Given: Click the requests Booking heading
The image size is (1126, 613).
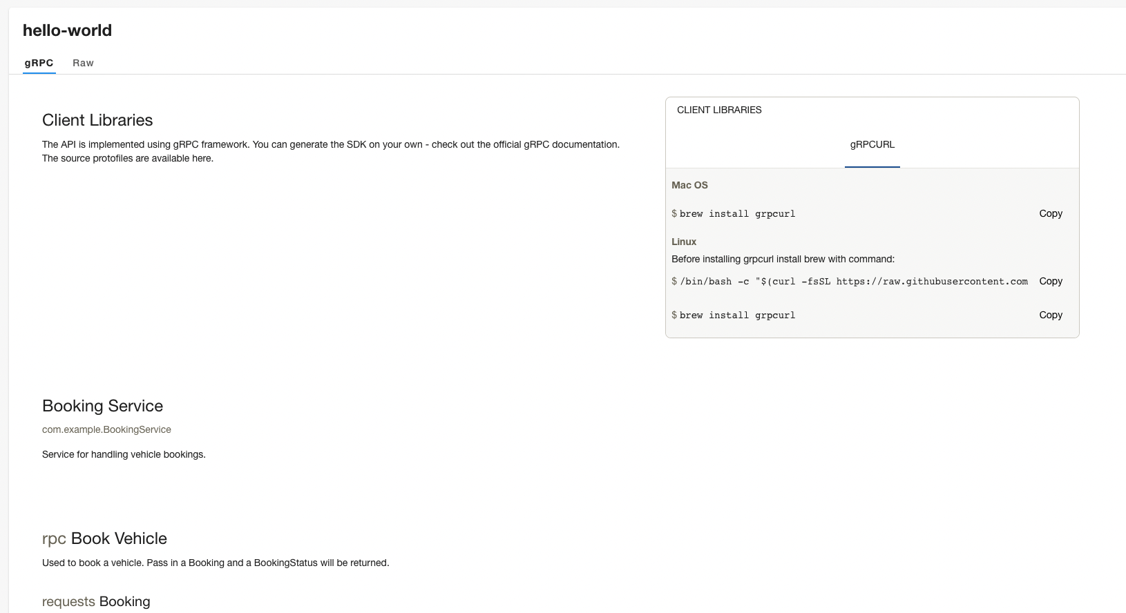Looking at the screenshot, I should click(96, 601).
